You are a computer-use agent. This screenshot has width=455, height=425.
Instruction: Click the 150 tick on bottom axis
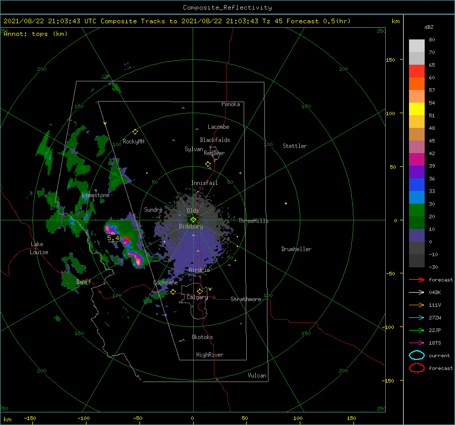(351, 418)
